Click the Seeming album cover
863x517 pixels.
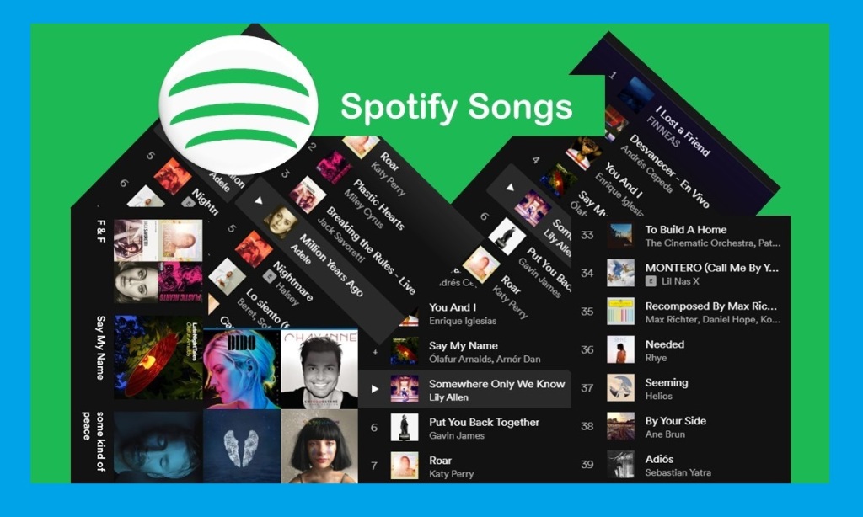[620, 387]
